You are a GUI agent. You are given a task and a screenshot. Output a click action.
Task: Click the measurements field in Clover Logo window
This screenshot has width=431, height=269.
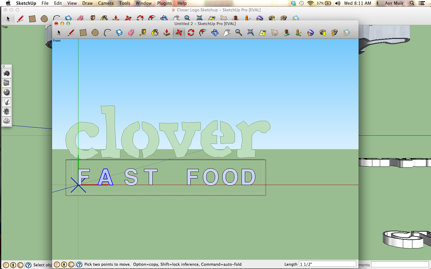(x=400, y=265)
